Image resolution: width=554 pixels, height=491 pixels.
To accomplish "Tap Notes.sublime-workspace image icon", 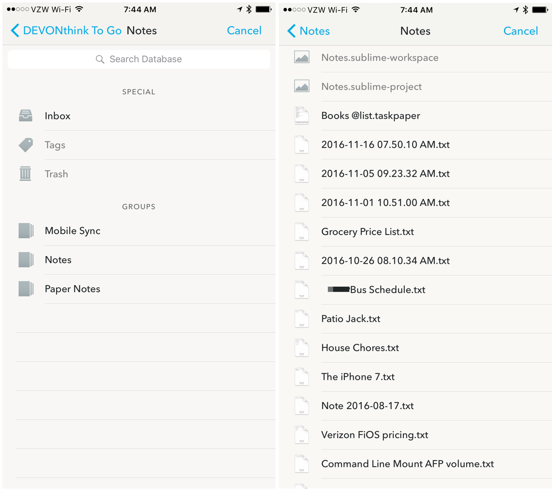I will point(302,57).
